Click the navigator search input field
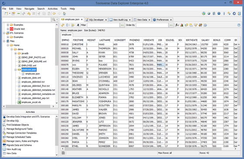This screenshot has width=244, height=159. pos(27,20)
